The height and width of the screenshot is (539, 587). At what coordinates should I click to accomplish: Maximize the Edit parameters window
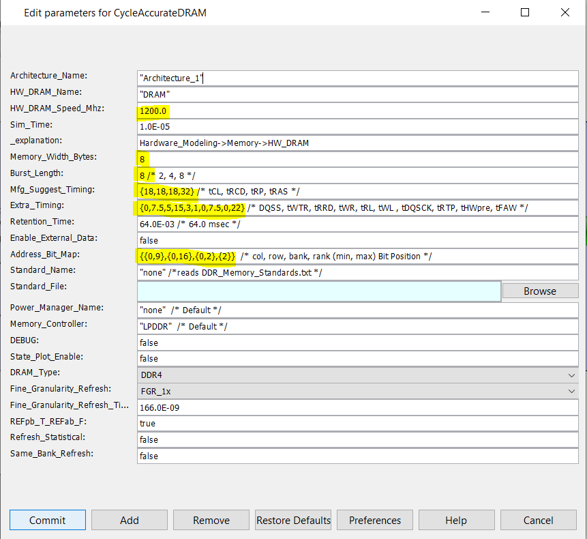(525, 12)
